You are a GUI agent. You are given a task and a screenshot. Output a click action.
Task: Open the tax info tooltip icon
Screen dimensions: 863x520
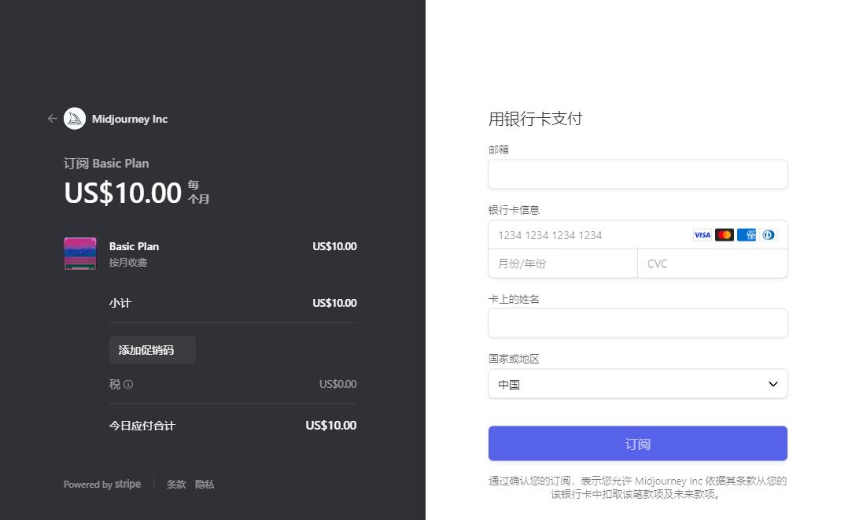click(x=128, y=384)
